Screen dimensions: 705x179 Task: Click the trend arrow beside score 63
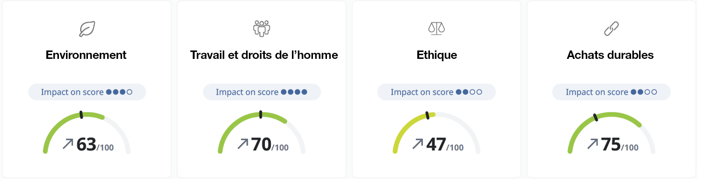point(68,144)
